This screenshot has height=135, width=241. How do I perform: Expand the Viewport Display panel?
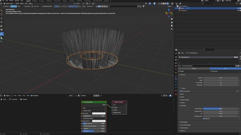184,100
